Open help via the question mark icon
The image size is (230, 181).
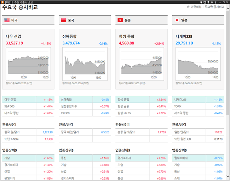point(215,2)
